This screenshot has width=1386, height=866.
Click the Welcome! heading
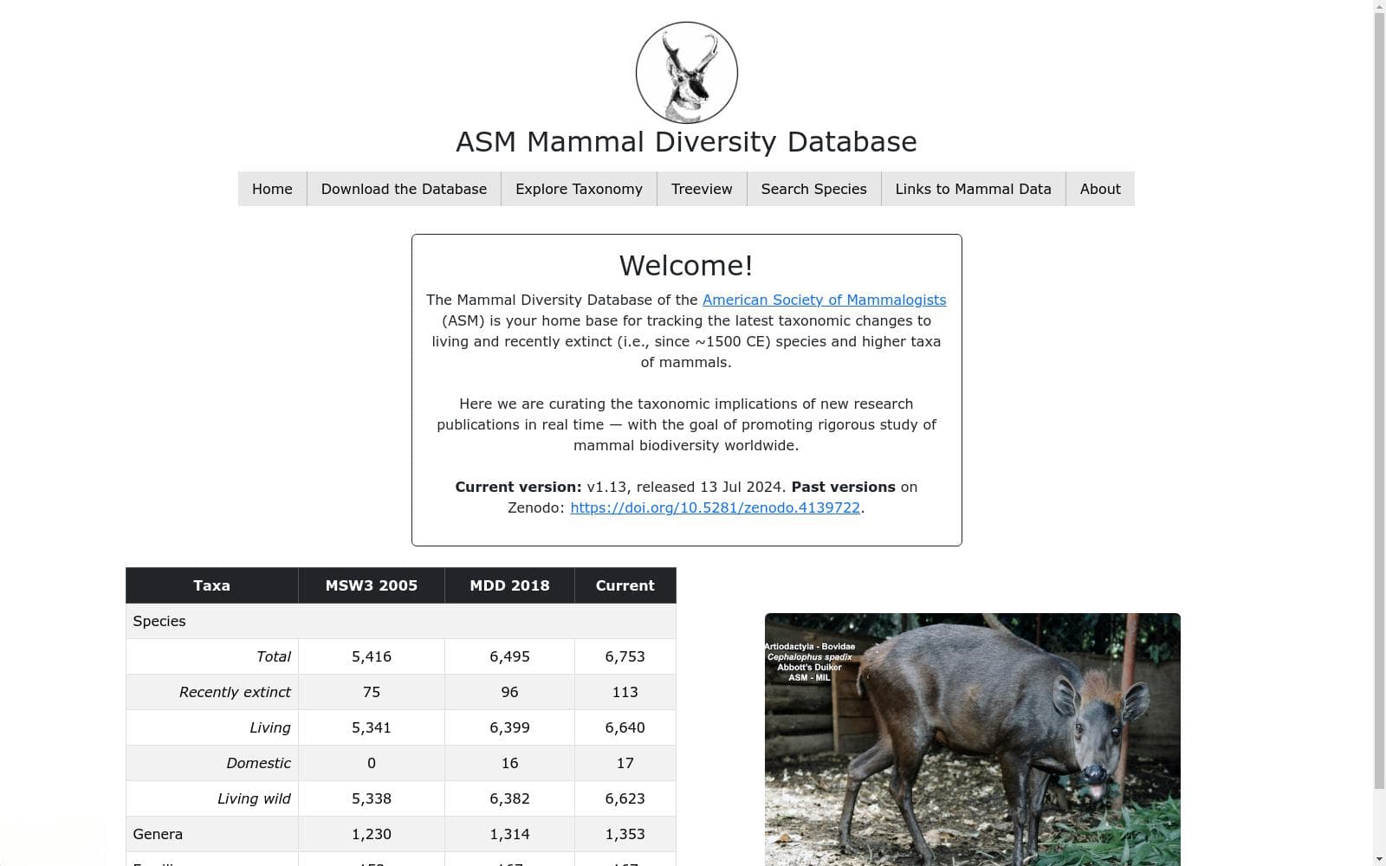[686, 266]
